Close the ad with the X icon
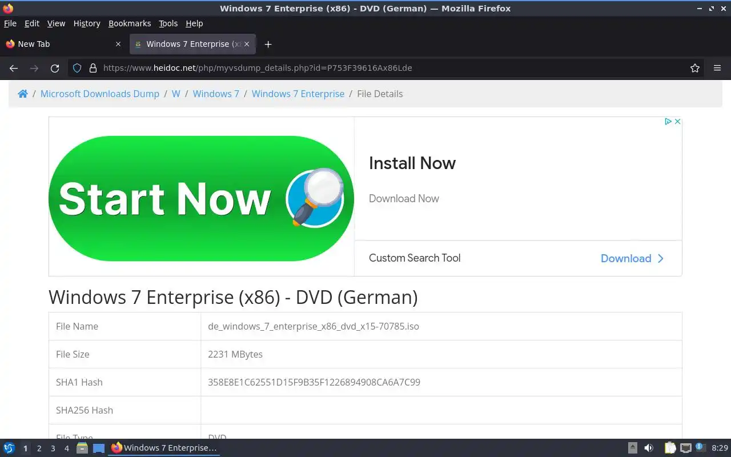Screen dimensions: 731x457 [x=677, y=122]
